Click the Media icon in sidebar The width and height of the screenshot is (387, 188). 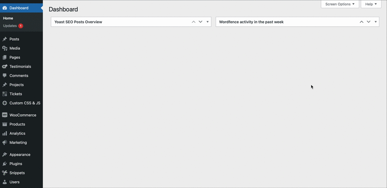5,48
